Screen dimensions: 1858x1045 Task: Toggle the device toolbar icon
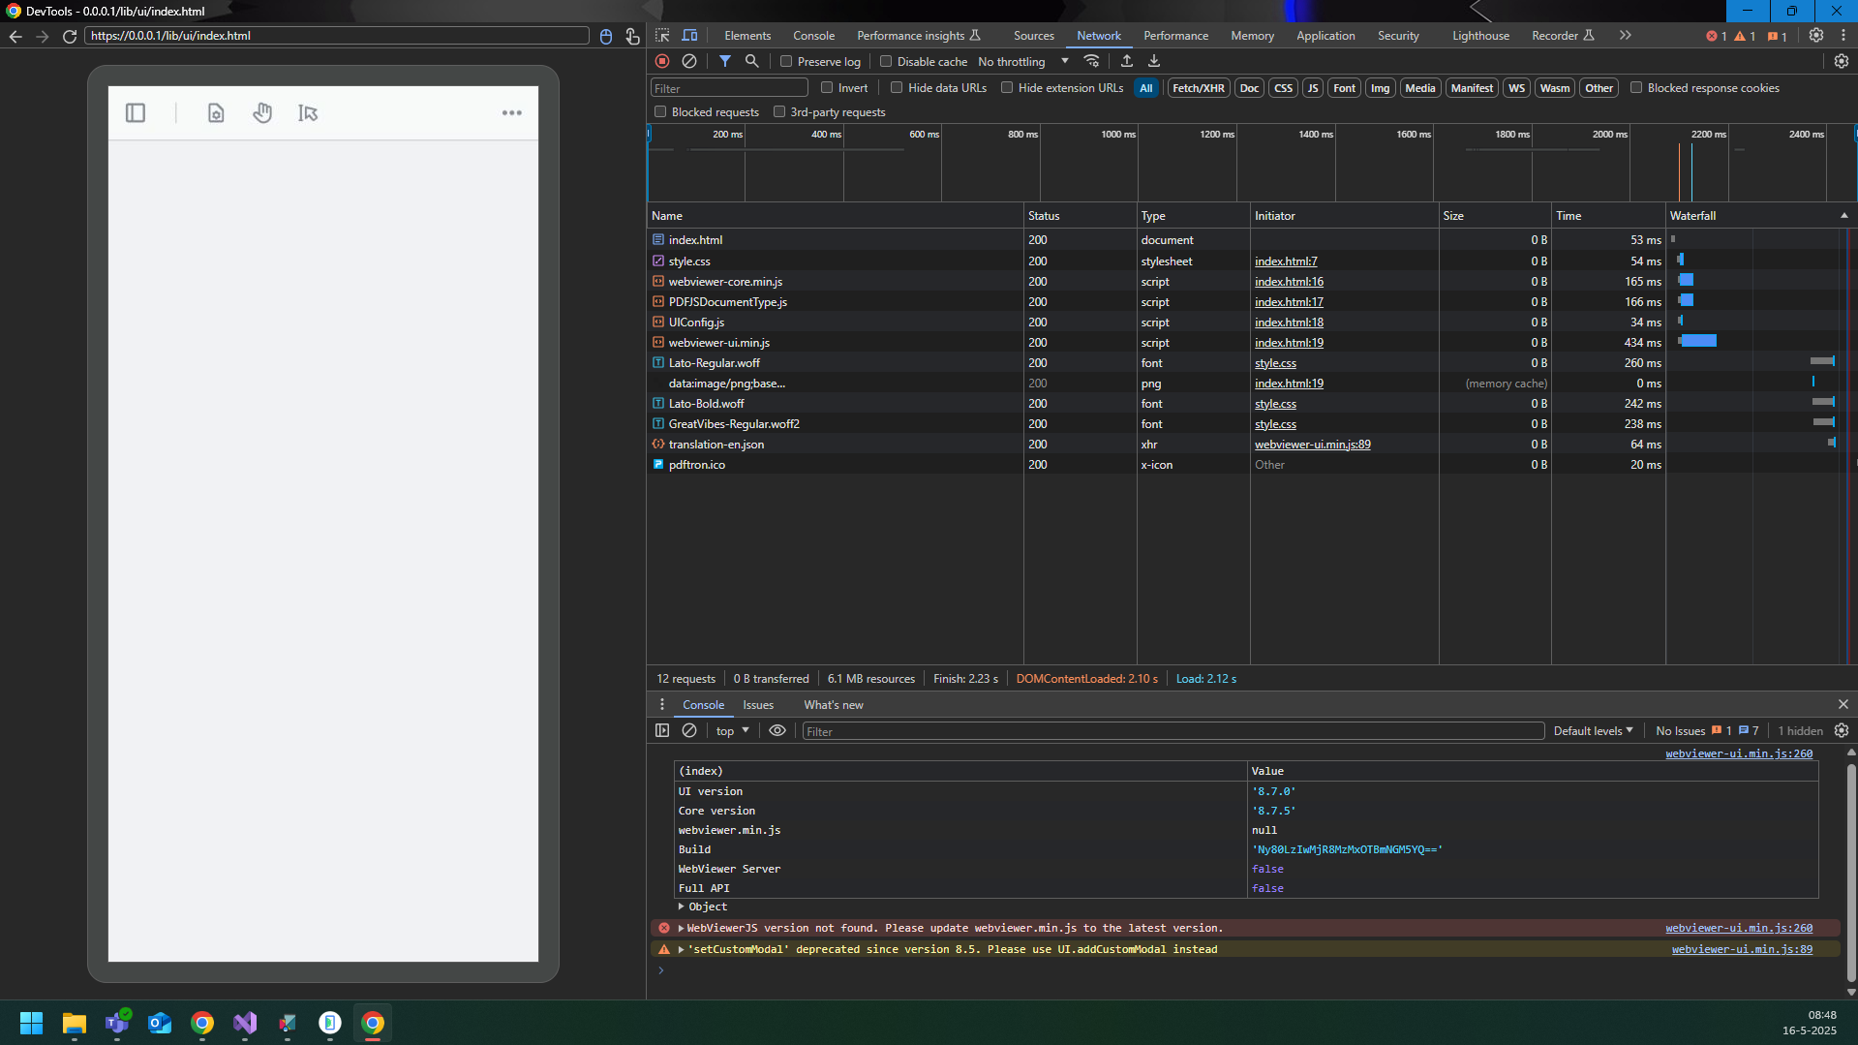689,35
